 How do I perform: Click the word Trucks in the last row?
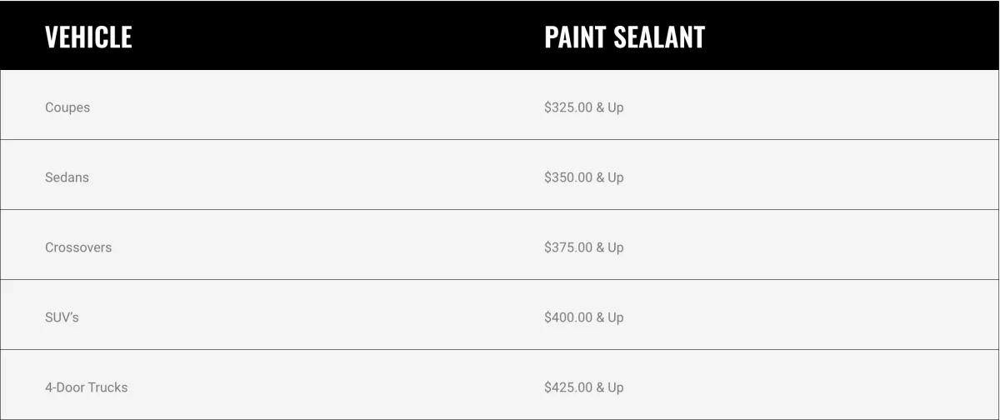pos(108,387)
